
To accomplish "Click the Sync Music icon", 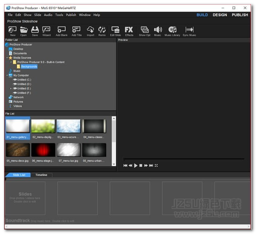I will coord(189,31).
